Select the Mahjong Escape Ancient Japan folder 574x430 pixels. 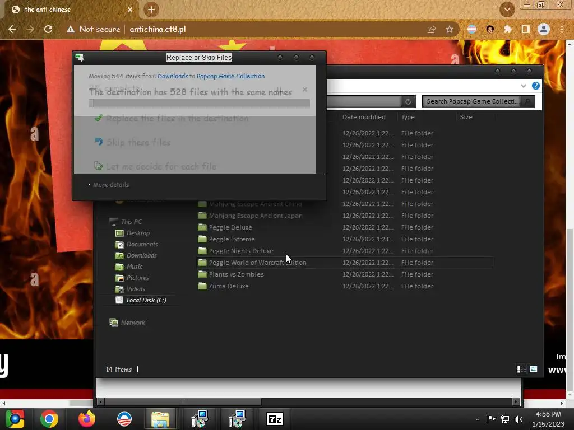click(256, 216)
